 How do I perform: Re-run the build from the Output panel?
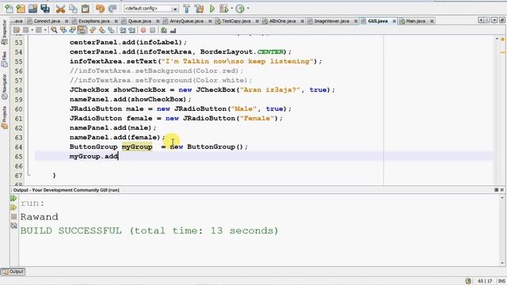[13, 198]
